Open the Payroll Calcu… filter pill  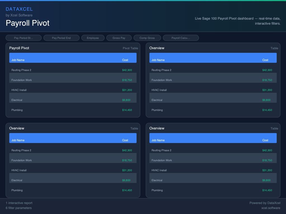pyautogui.click(x=181, y=38)
